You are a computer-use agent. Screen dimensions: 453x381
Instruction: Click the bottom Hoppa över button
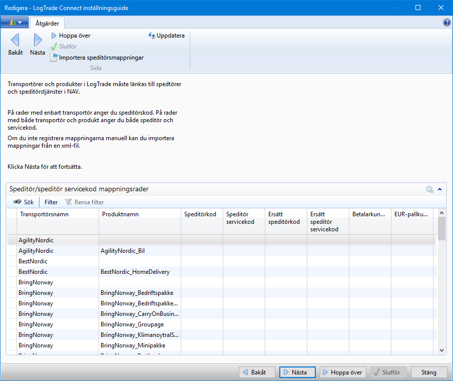point(343,372)
